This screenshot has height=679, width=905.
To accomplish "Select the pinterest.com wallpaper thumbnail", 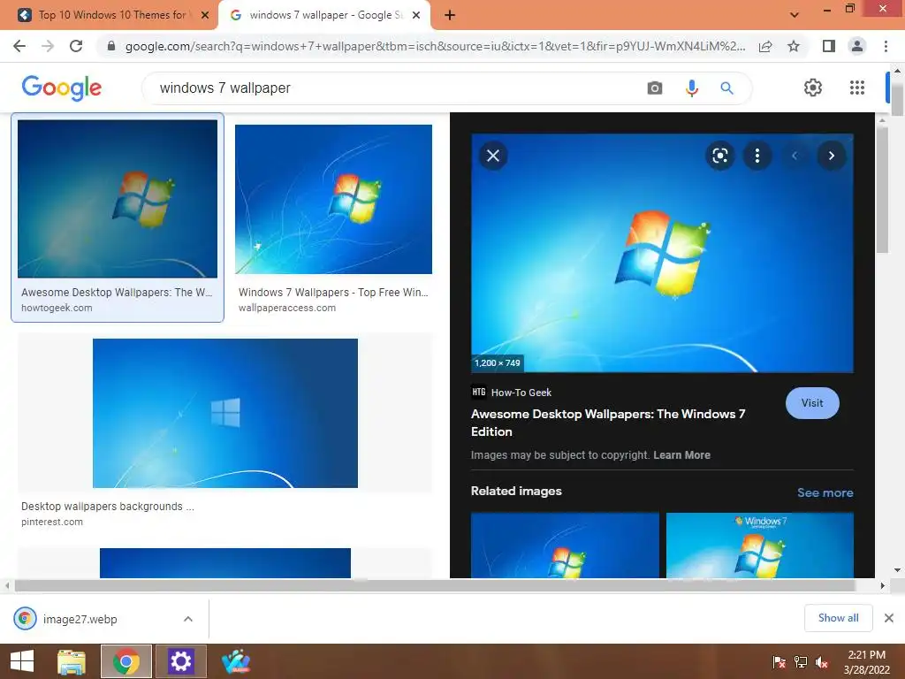I will (x=225, y=414).
